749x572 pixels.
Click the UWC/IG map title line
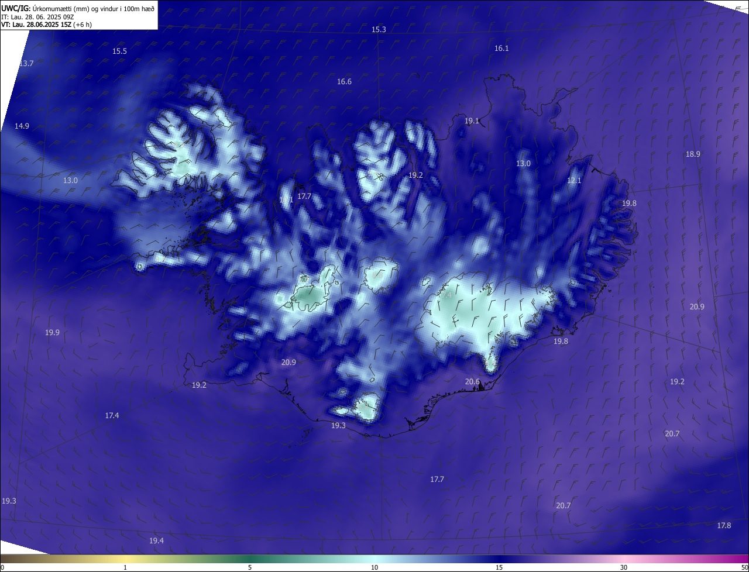pyautogui.click(x=78, y=8)
